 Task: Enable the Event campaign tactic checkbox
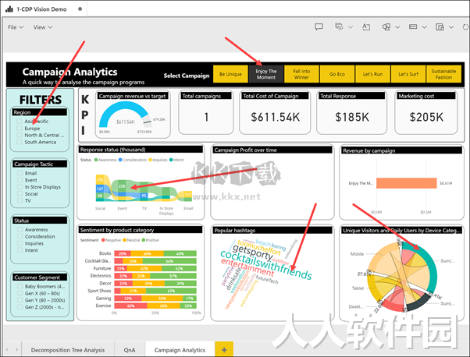20,180
